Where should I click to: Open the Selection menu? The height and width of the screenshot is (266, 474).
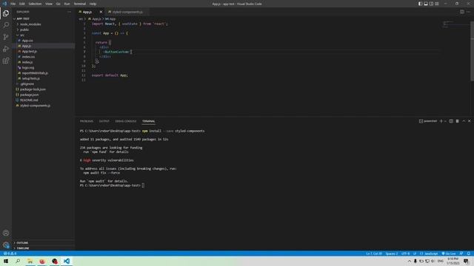[35, 4]
